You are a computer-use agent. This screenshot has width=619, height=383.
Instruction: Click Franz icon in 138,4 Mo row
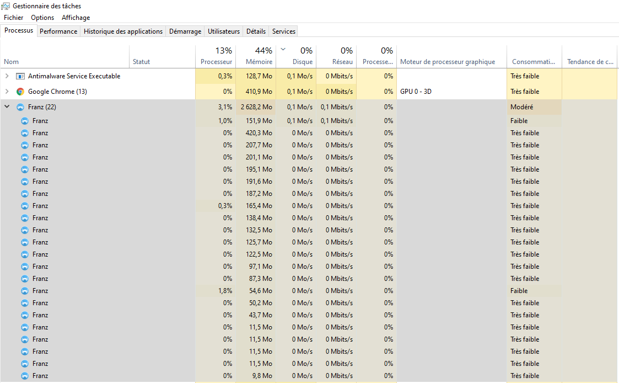(24, 218)
